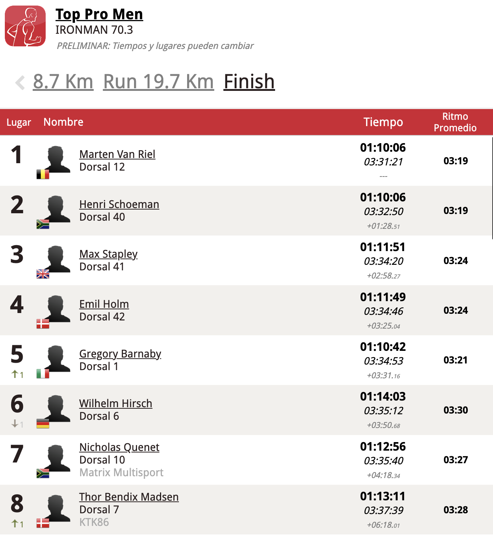Click Henri Schoeman's South African flag

coord(43,224)
